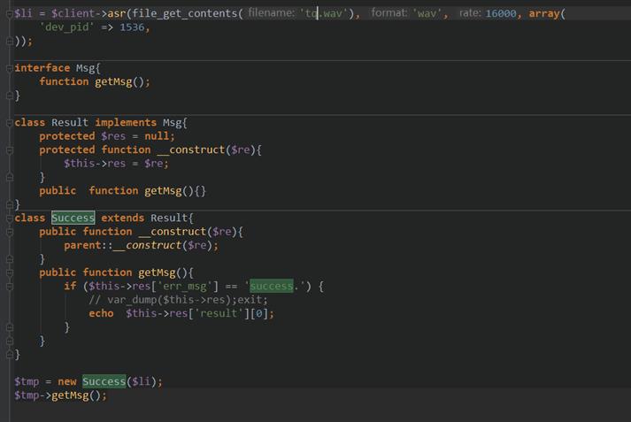This screenshot has height=422, width=631.
Task: Collapse the interface Msg code block
Action: point(9,68)
